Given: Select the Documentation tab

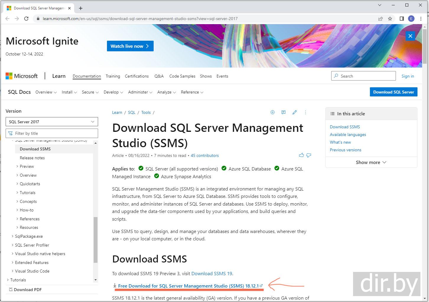Looking at the screenshot, I should coord(87,76).
